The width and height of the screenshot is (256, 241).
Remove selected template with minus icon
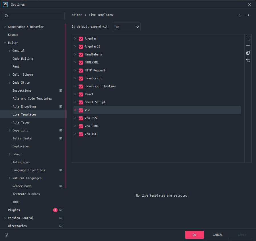[x=248, y=46]
